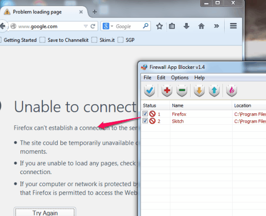Click the Firefox back arrow button
The image size is (266, 216).
click(3, 26)
